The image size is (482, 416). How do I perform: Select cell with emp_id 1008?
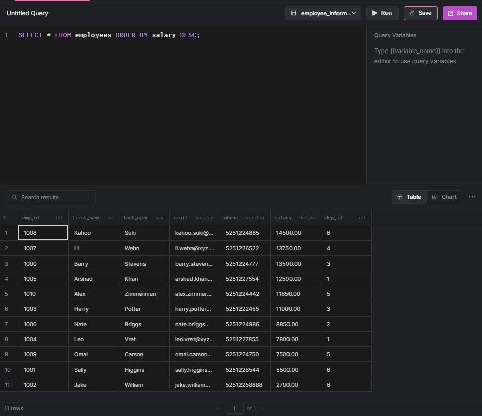pos(43,233)
